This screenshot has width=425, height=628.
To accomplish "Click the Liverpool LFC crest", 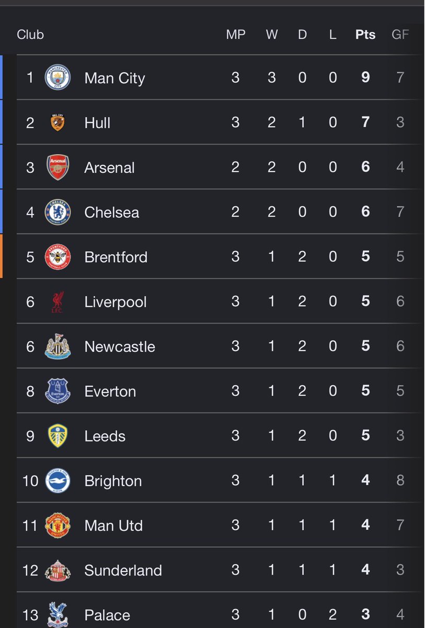I will pyautogui.click(x=58, y=302).
